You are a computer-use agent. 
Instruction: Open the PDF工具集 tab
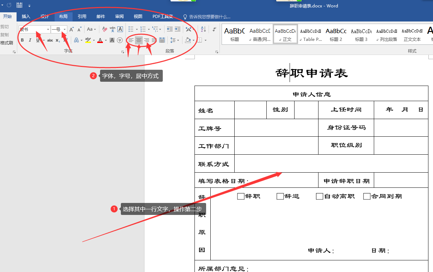click(x=163, y=16)
